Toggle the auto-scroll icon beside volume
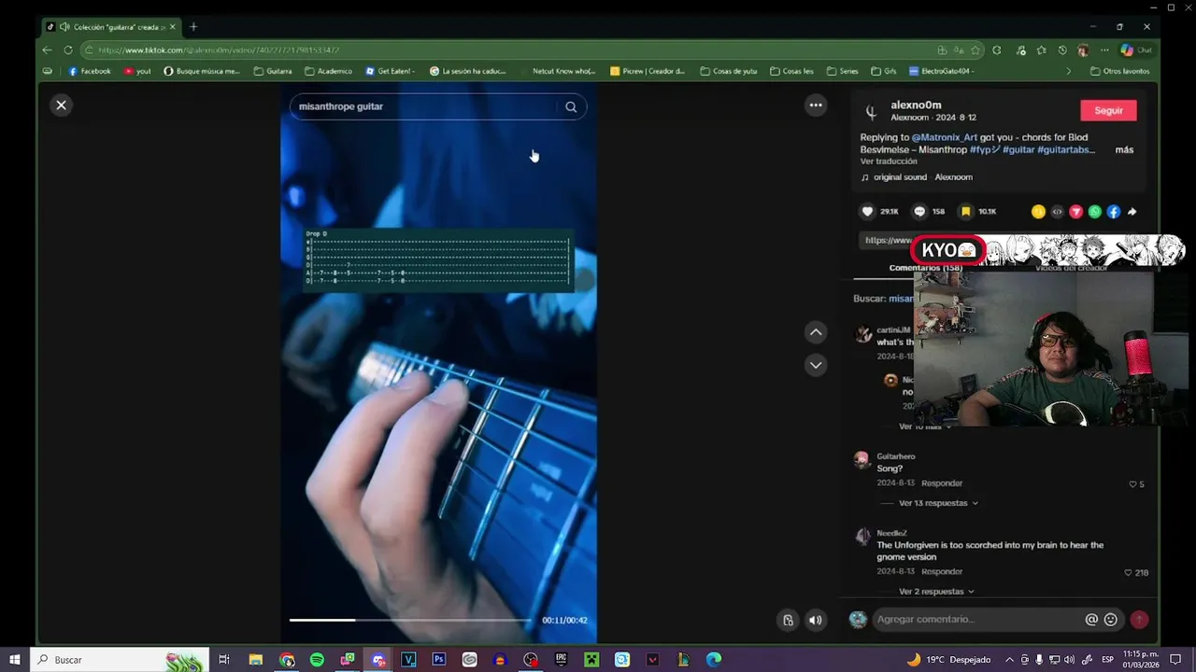Screen dimensions: 1196x672 pos(788,620)
